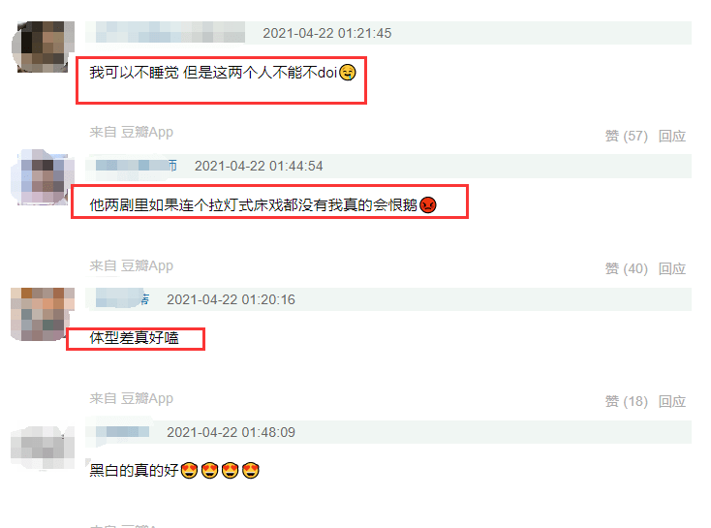
Task: Click 回应 beside 赞 (18)
Action: pyautogui.click(x=672, y=401)
